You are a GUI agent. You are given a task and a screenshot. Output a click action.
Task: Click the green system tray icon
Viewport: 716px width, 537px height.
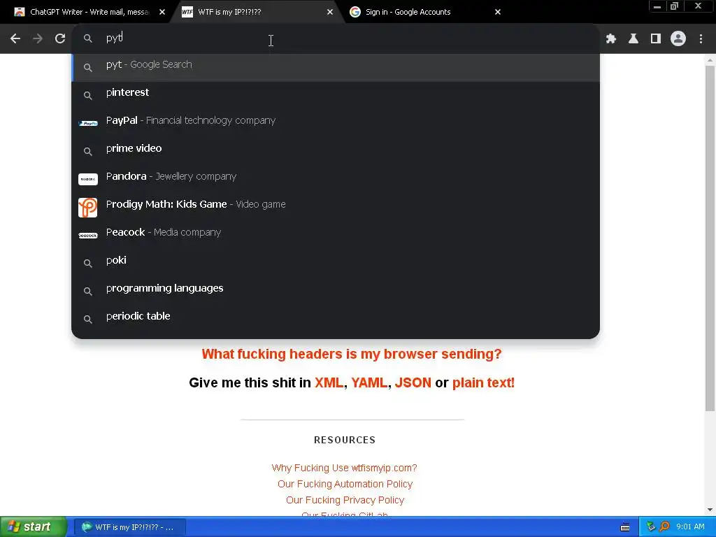click(x=651, y=527)
